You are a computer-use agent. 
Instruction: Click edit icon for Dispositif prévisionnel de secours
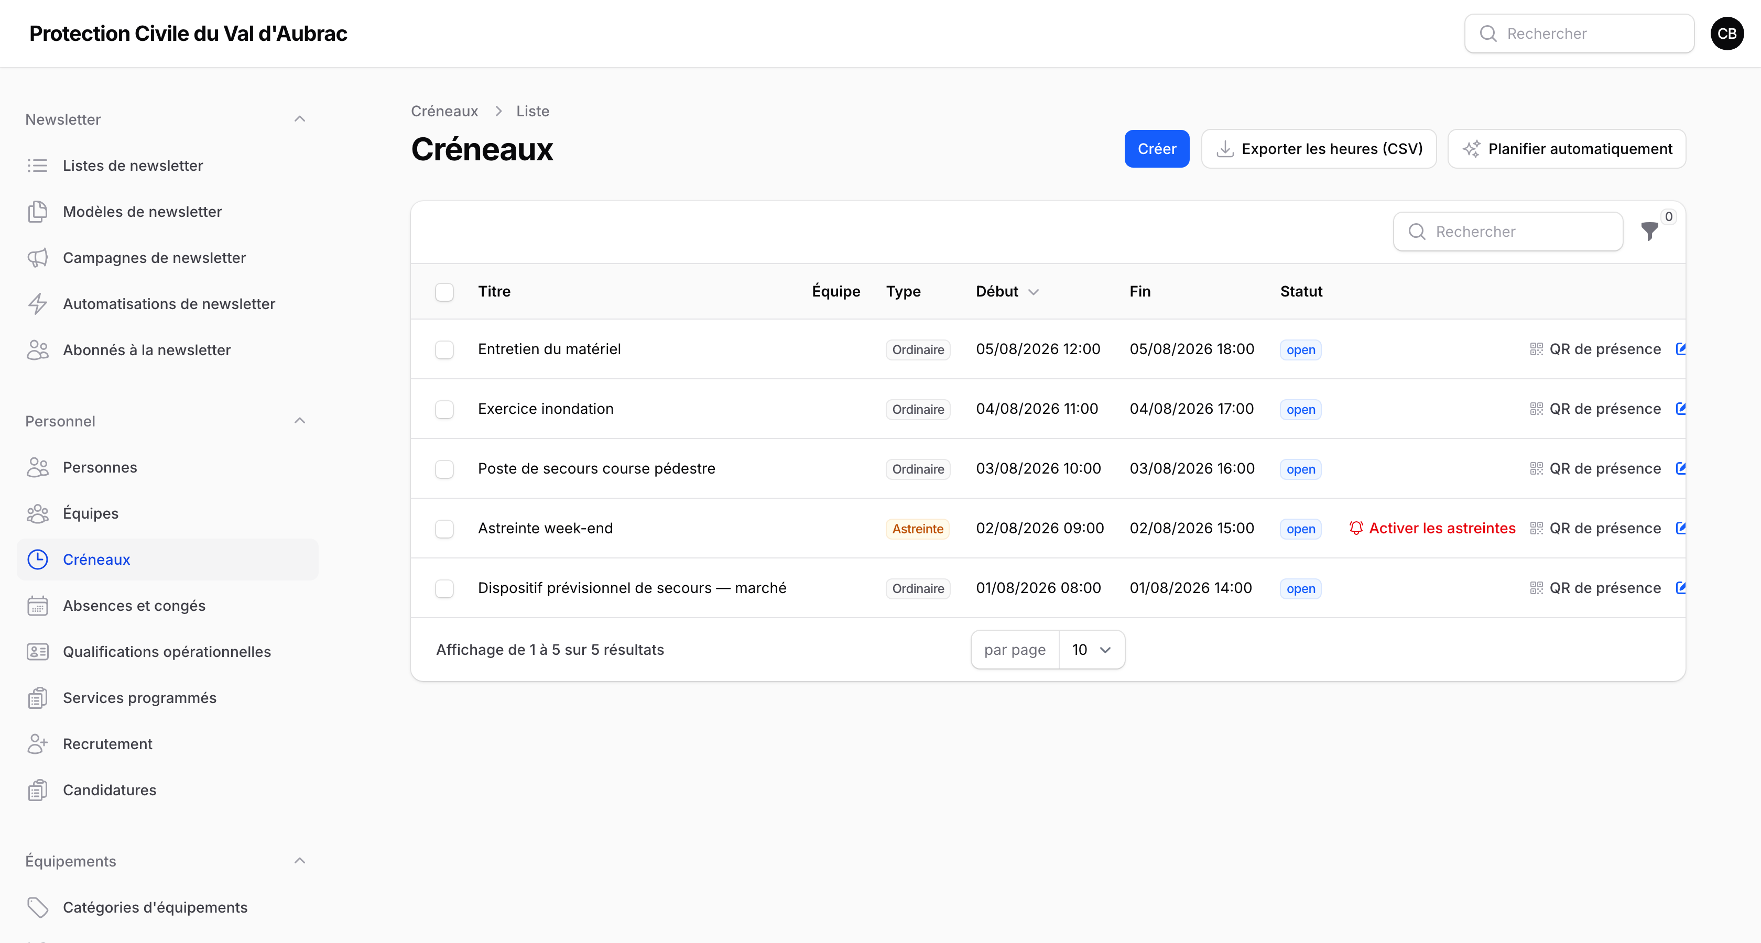1680,588
